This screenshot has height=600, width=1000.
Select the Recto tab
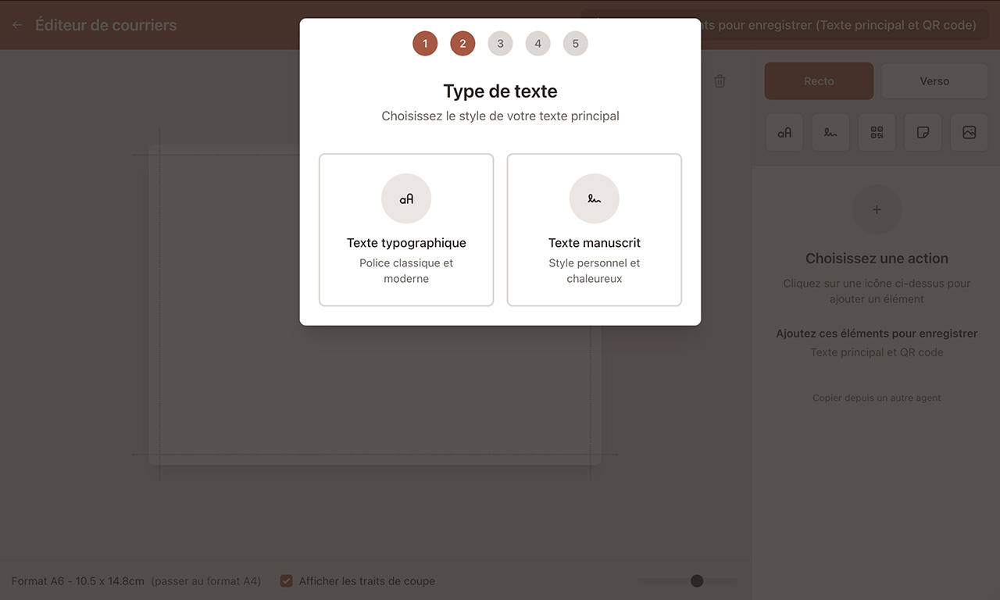click(x=819, y=80)
